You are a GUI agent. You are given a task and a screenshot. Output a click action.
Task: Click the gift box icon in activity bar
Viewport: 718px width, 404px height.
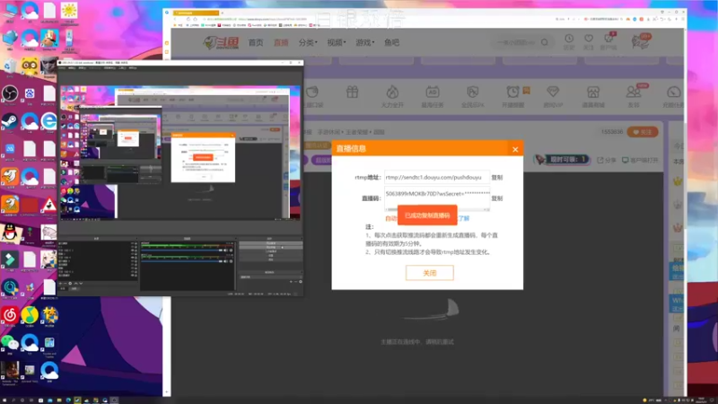coord(352,92)
